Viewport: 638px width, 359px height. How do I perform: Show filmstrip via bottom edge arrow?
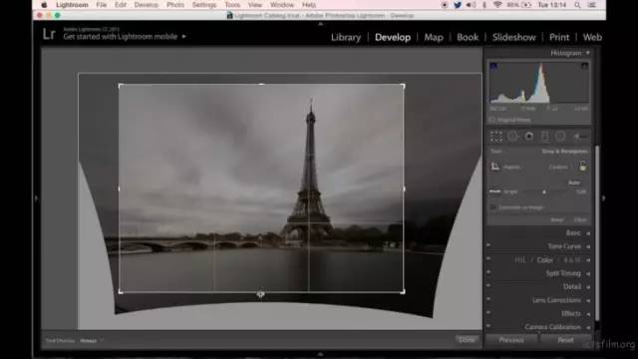pos(321,355)
